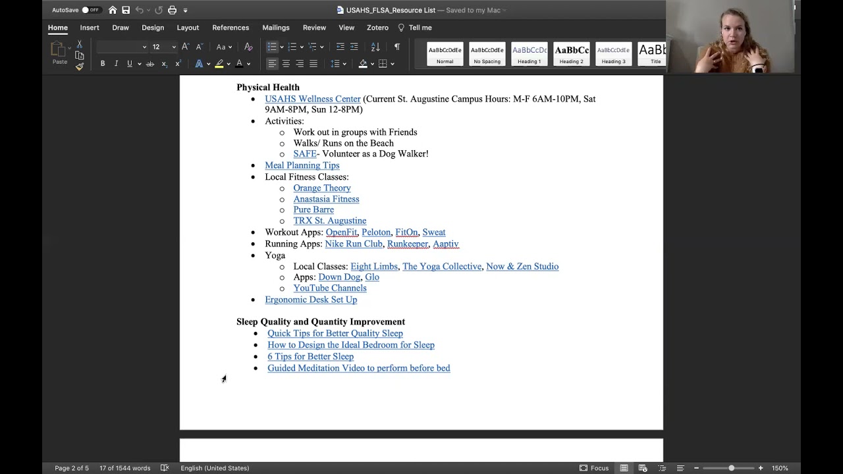Click the Page 2 of 5 indicator
This screenshot has width=843, height=474.
[72, 468]
